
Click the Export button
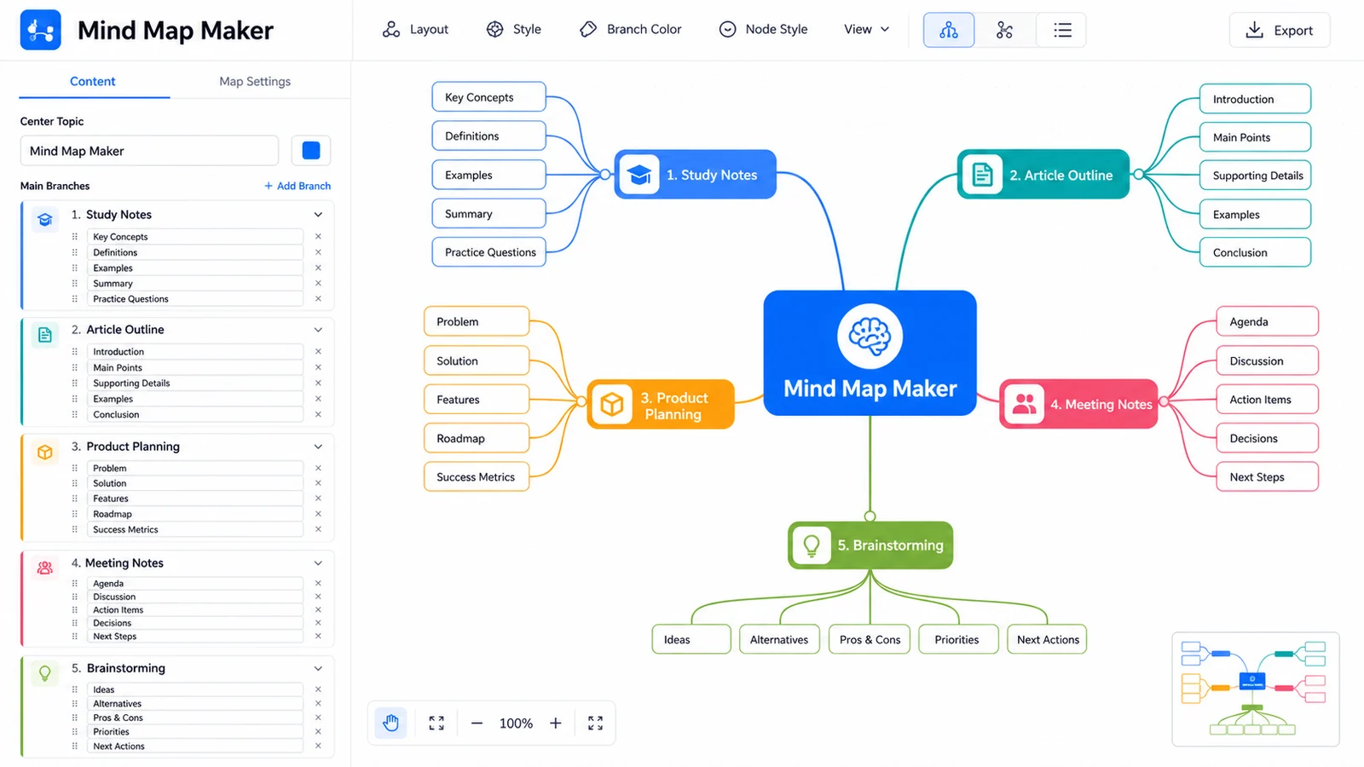[x=1280, y=30]
